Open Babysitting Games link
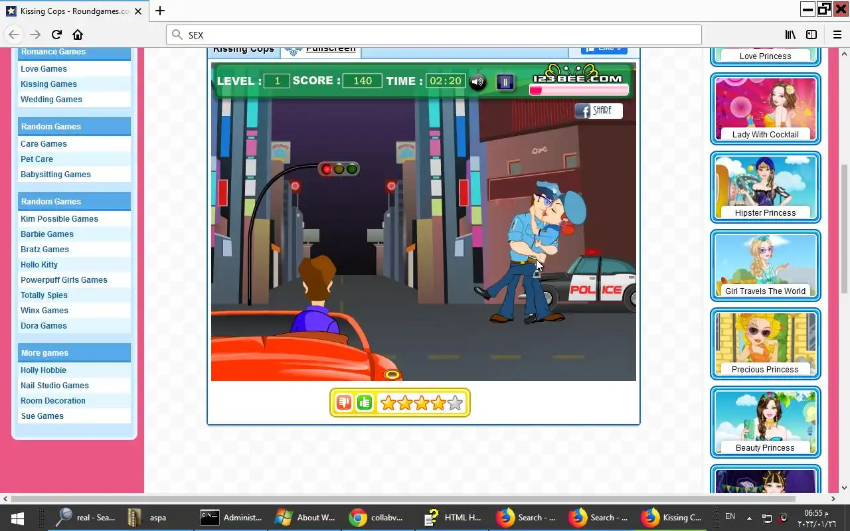Screen dimensions: 850x531 click(x=56, y=175)
